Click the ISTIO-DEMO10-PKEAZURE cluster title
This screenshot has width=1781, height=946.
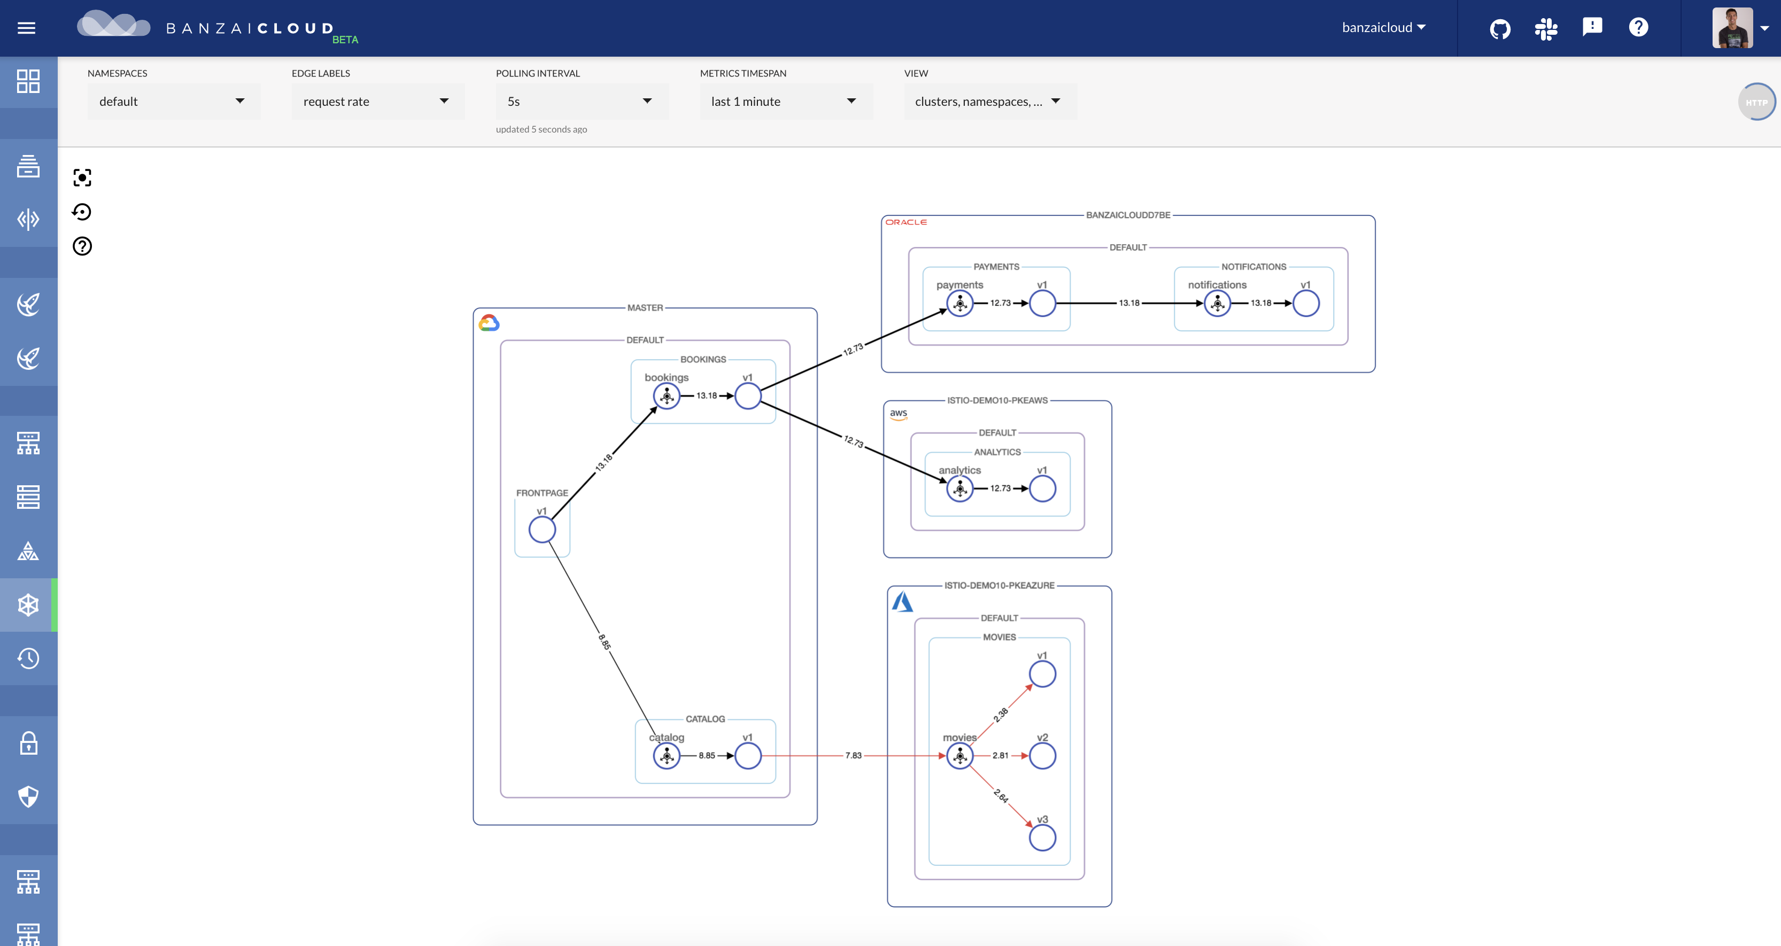(999, 586)
